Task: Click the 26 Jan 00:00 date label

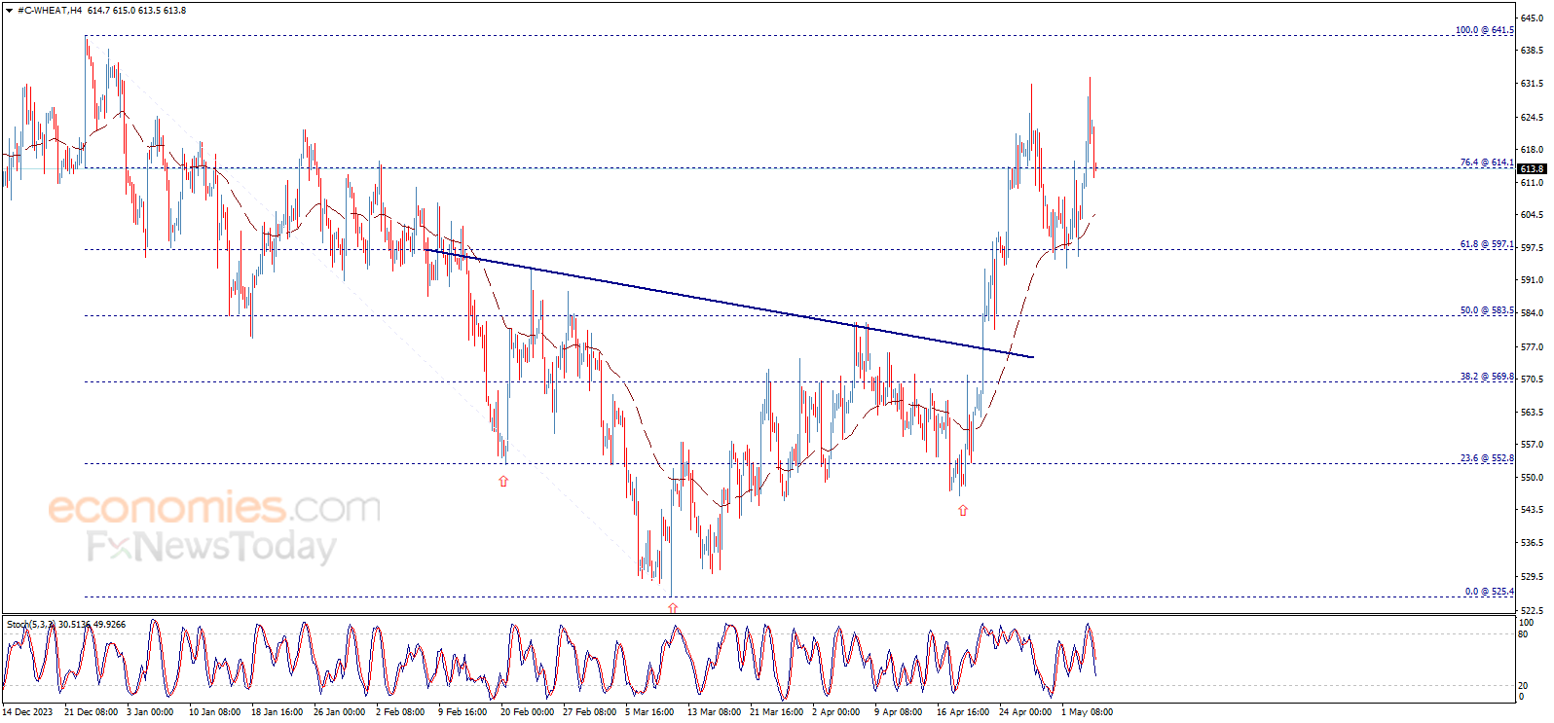Action: pyautogui.click(x=340, y=712)
